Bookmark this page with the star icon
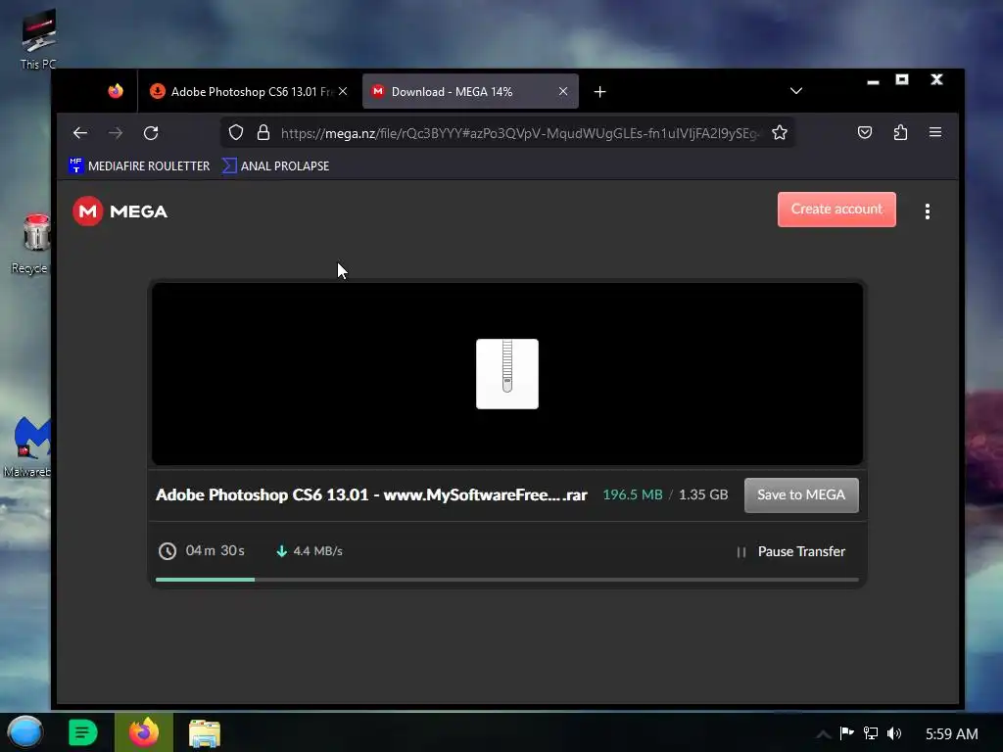 (779, 133)
